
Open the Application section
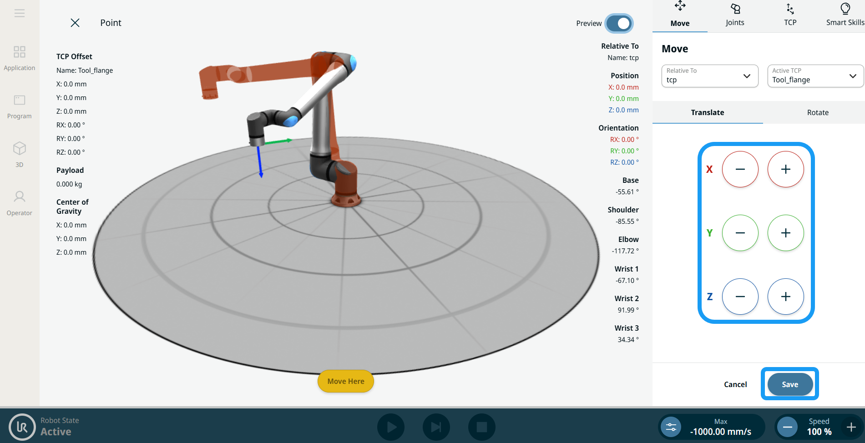pos(20,58)
